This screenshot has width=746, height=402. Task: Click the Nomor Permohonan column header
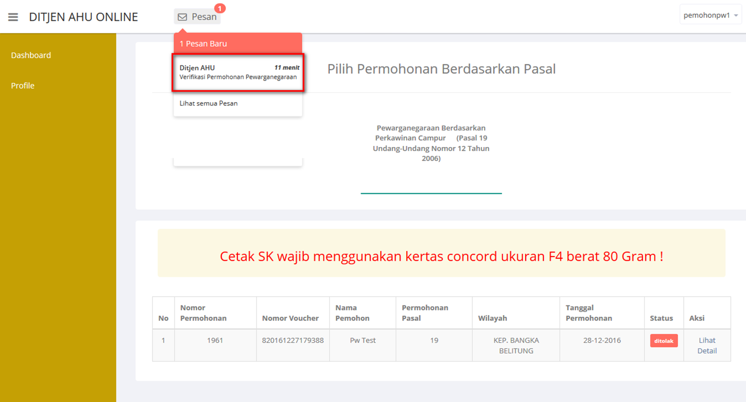coord(203,313)
